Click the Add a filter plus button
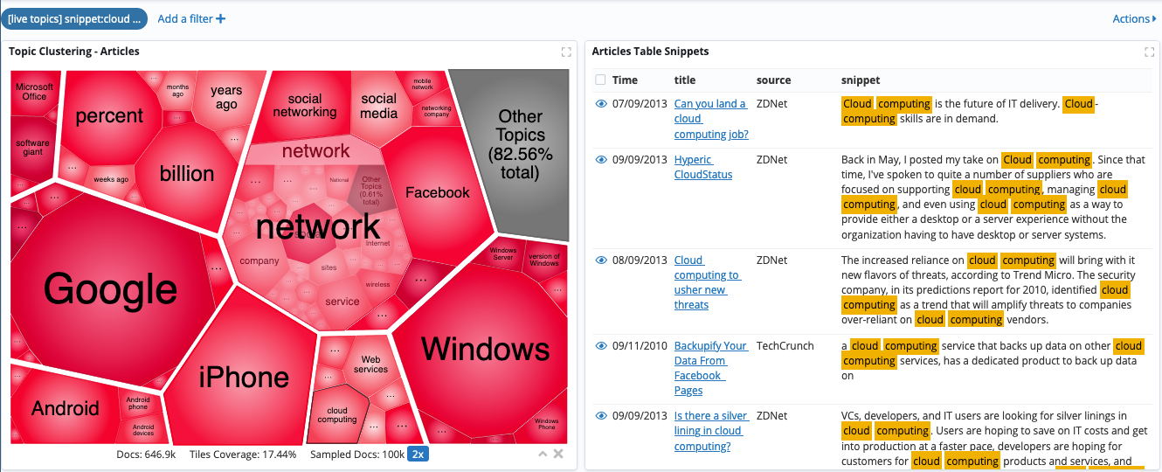Screen dimensions: 1162x472 pyautogui.click(x=191, y=19)
